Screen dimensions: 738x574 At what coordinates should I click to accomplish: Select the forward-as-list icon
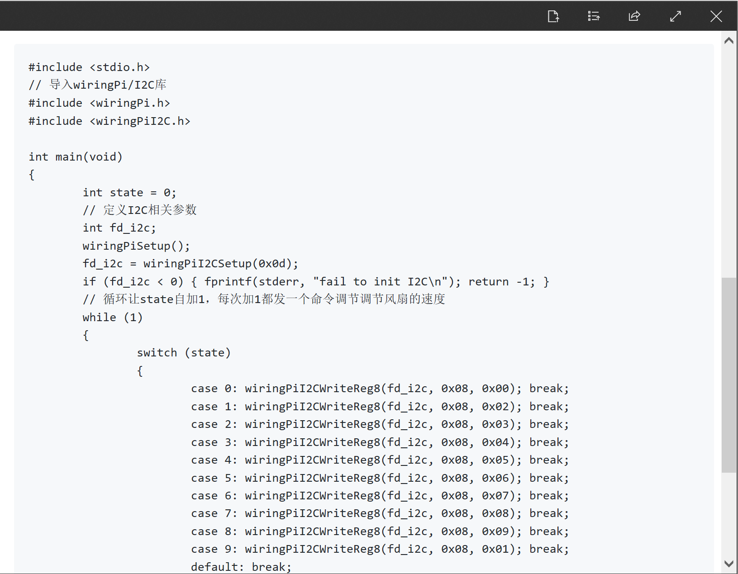pyautogui.click(x=594, y=16)
